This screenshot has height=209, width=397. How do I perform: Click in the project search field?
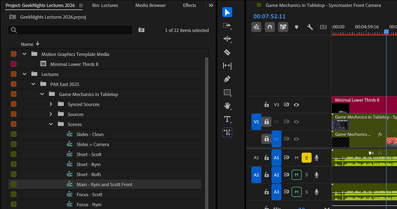click(70, 30)
